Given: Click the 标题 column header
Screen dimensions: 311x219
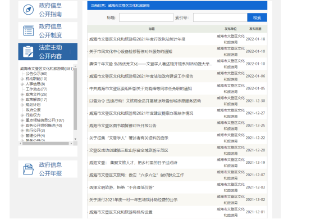Looking at the screenshot, I should pos(152,29).
